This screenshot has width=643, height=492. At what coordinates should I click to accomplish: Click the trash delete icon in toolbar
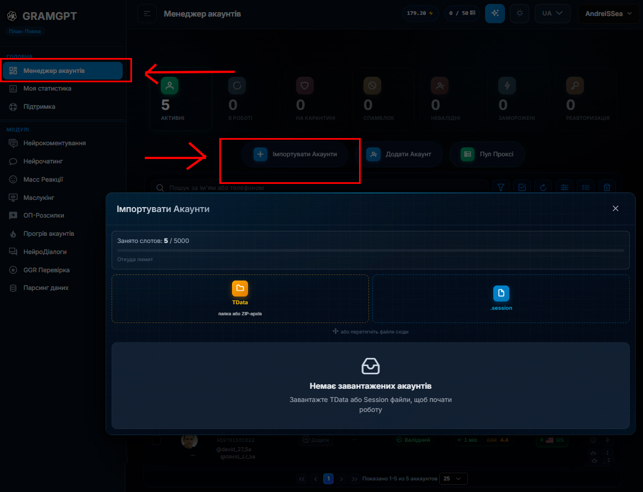click(607, 187)
